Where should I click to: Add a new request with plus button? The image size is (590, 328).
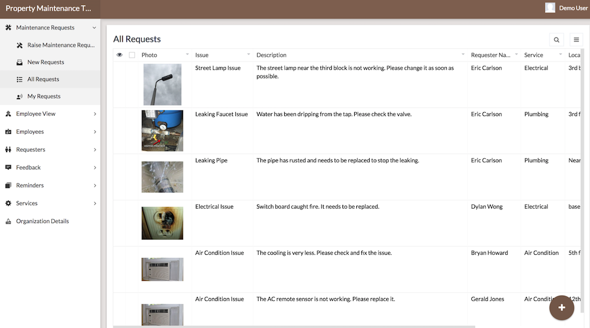point(562,307)
